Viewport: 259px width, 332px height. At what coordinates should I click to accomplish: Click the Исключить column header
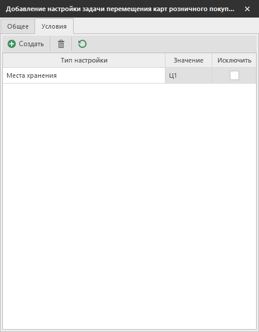point(234,60)
